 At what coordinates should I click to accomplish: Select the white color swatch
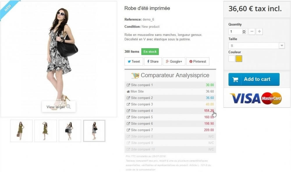[x=231, y=59]
